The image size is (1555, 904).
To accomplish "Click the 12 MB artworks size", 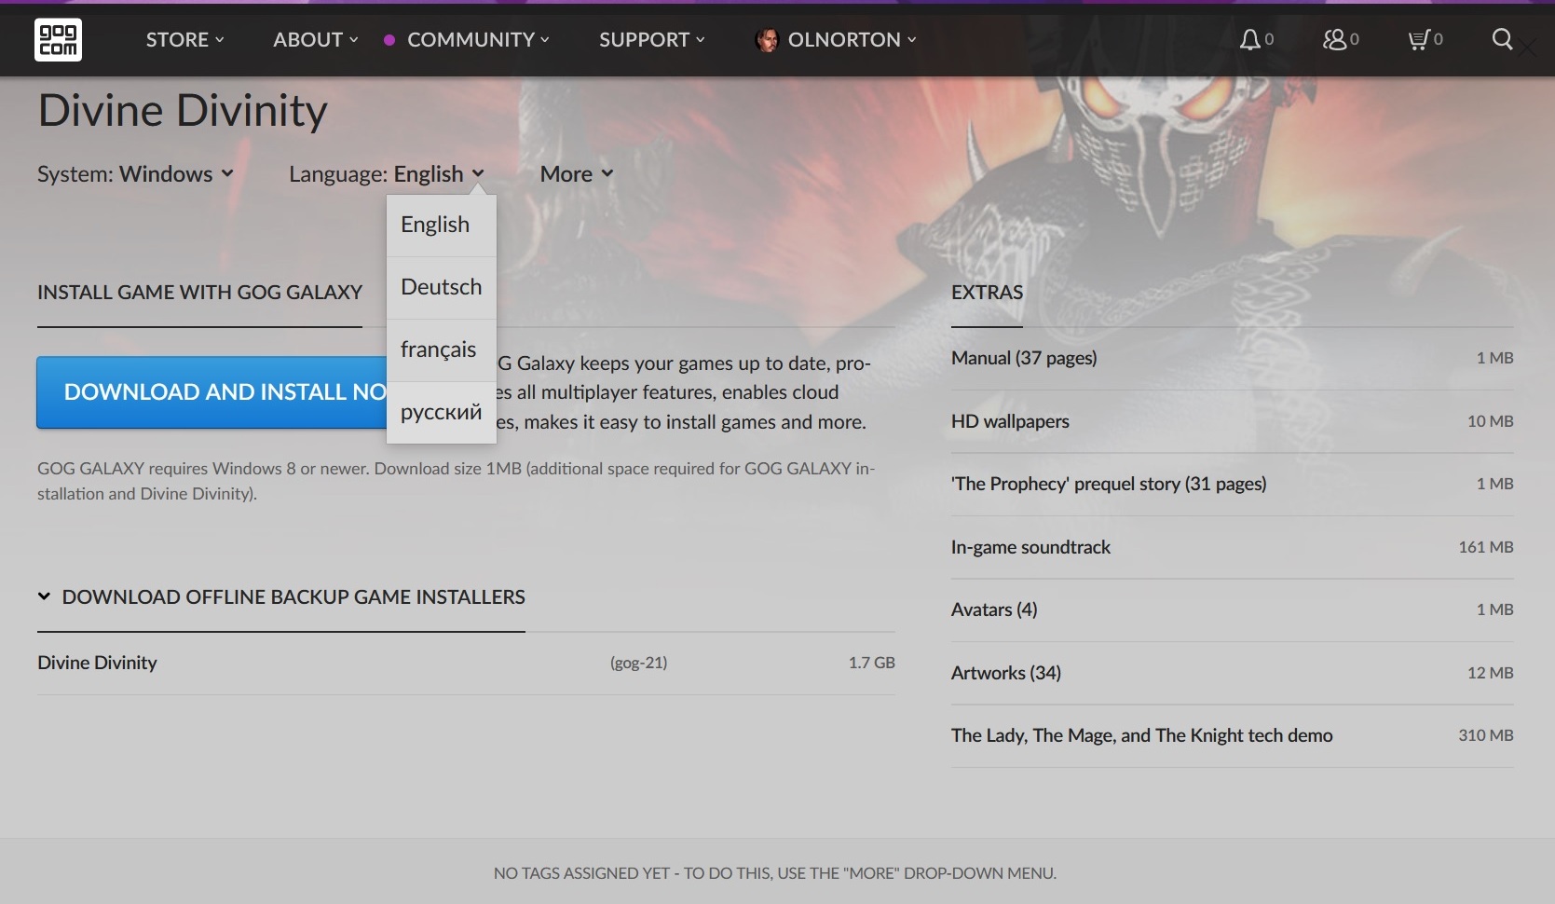I will pyautogui.click(x=1490, y=673).
